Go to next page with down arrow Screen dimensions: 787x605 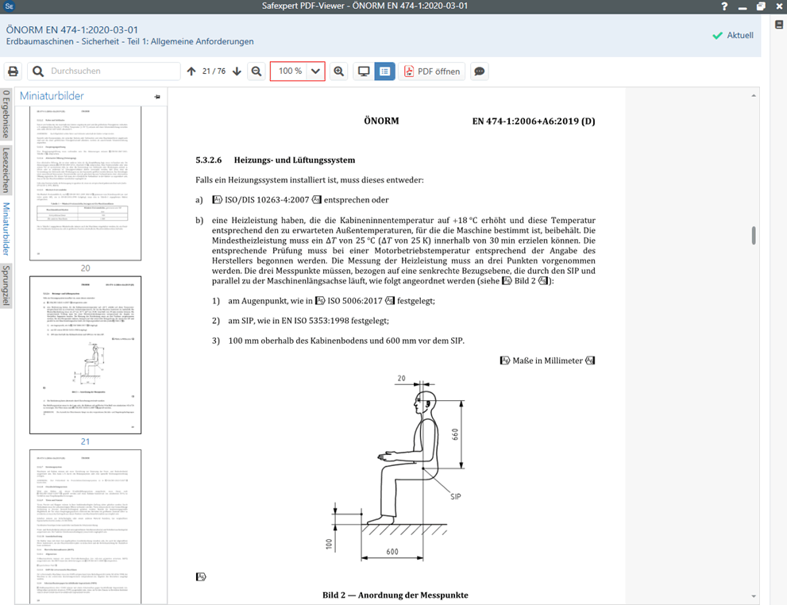tap(237, 71)
